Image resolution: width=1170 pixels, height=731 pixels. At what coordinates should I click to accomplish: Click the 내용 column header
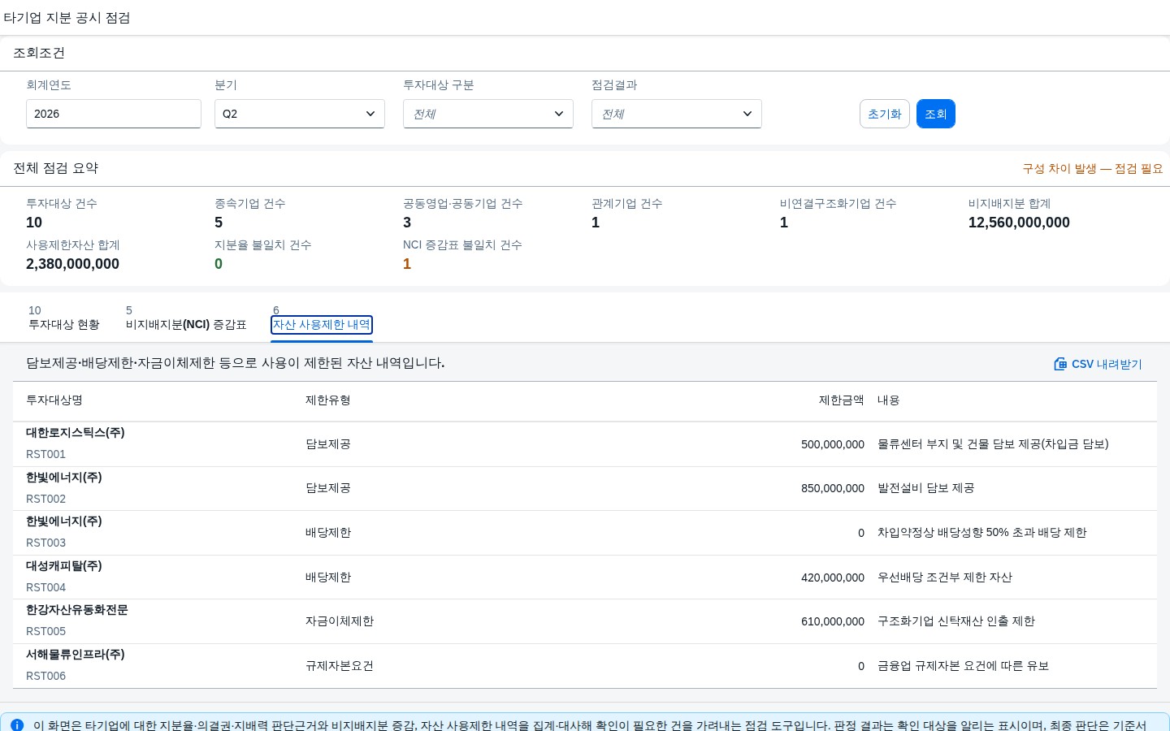click(889, 400)
